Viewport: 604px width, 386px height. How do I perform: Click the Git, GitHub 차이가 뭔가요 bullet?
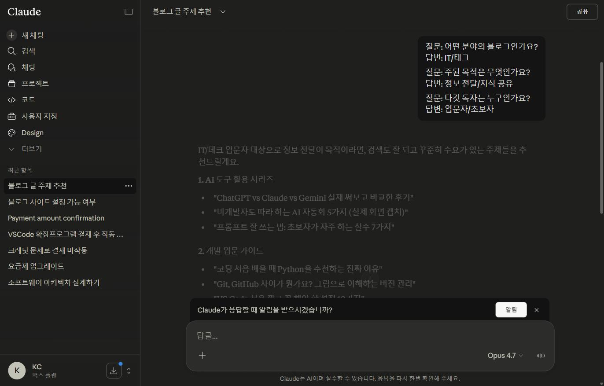coord(314,284)
